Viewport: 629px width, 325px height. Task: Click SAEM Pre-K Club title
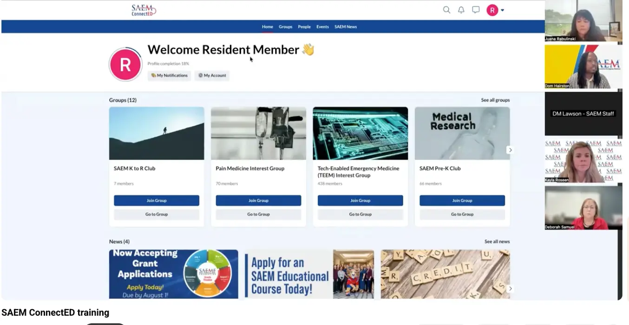pyautogui.click(x=440, y=168)
